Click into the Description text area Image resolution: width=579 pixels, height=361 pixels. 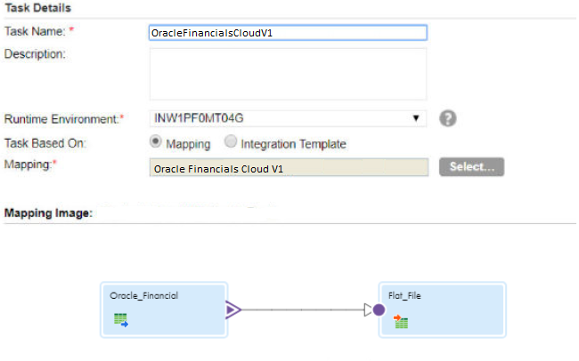(288, 74)
